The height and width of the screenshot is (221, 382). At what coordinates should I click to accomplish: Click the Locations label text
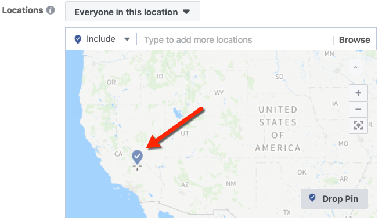click(x=23, y=10)
